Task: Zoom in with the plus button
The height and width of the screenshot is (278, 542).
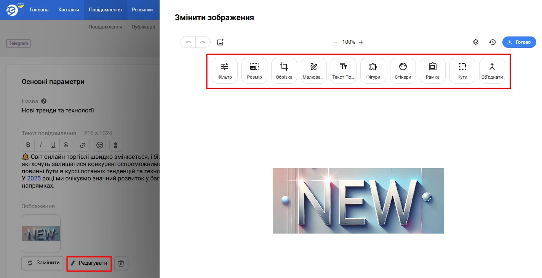Action: 361,42
